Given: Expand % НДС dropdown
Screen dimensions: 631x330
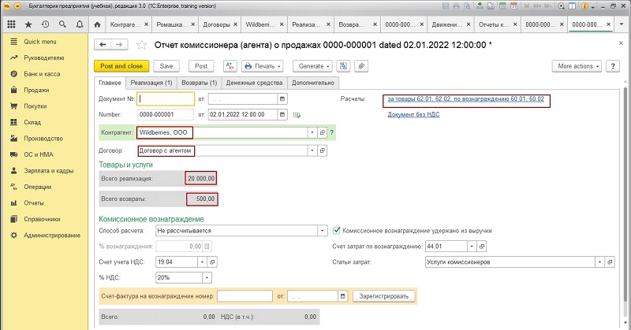Looking at the screenshot, I should pos(207,277).
